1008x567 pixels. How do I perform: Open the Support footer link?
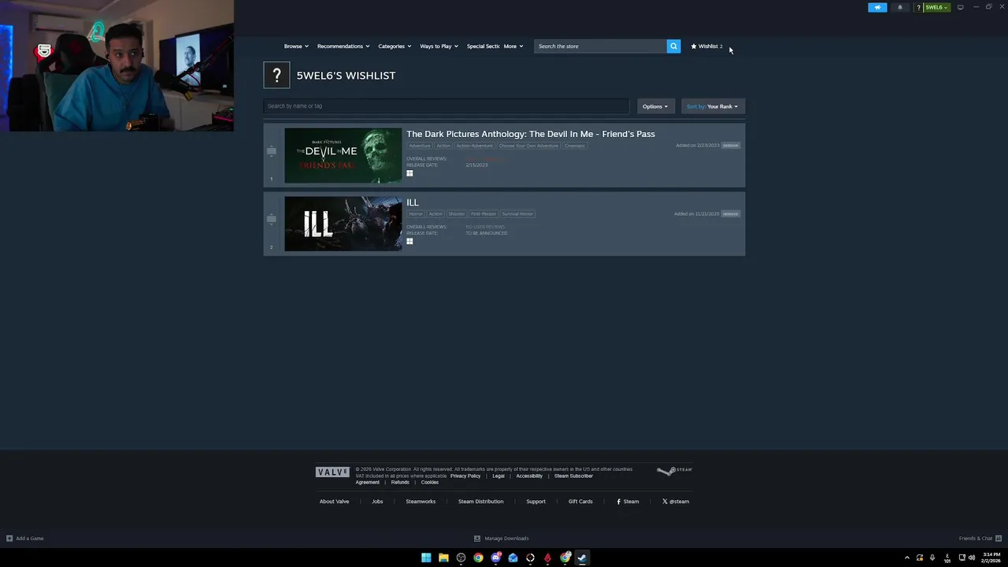(x=535, y=502)
